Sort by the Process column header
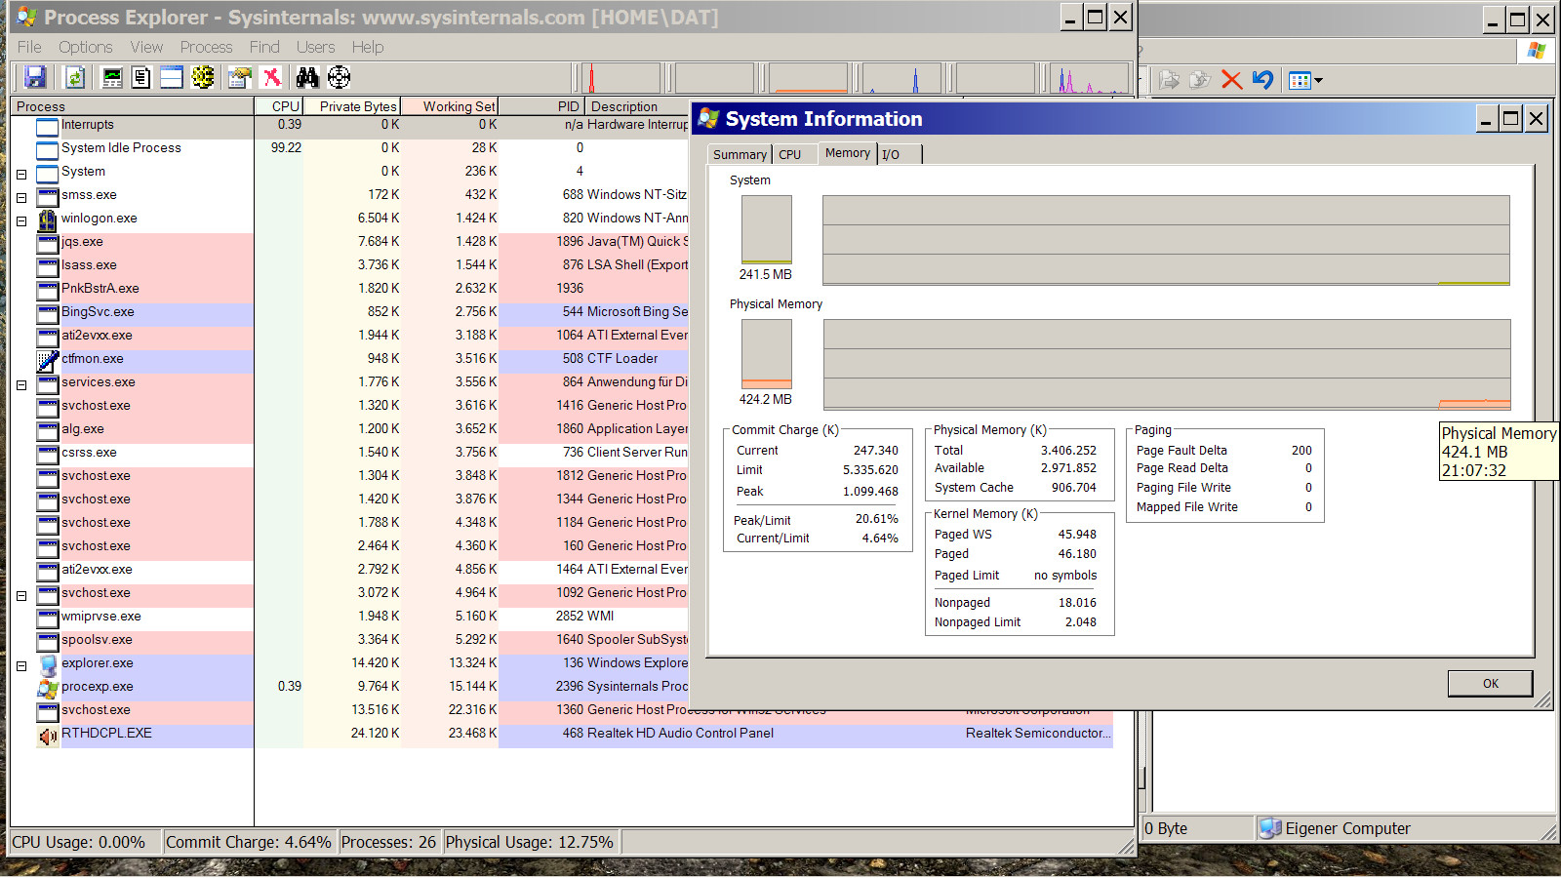 (132, 106)
